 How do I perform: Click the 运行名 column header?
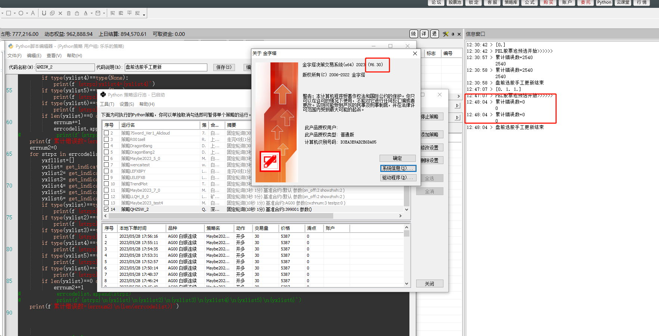160,125
